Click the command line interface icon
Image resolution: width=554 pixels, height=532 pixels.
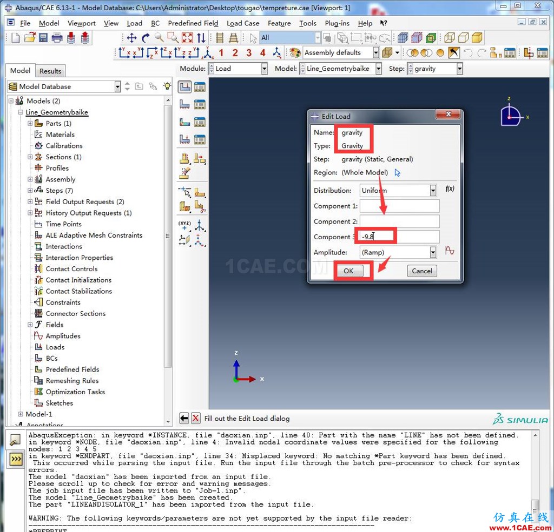coord(16,459)
